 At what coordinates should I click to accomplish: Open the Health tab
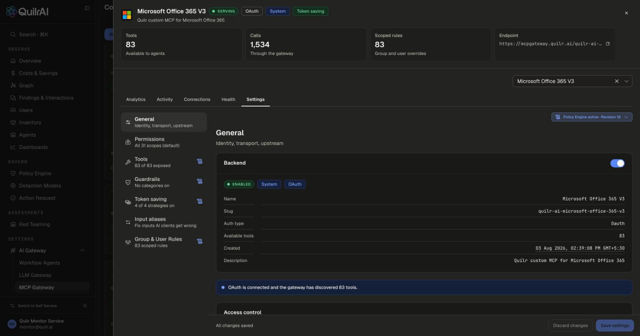pyautogui.click(x=228, y=99)
